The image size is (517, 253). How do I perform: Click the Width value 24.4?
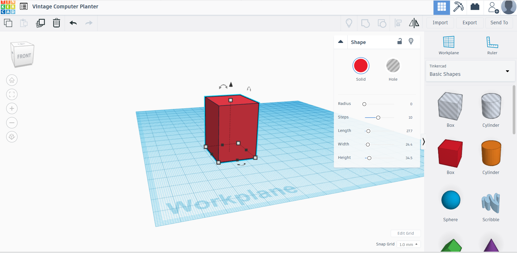409,145
